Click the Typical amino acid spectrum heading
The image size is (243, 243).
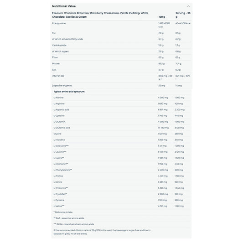pyautogui.click(x=69, y=92)
